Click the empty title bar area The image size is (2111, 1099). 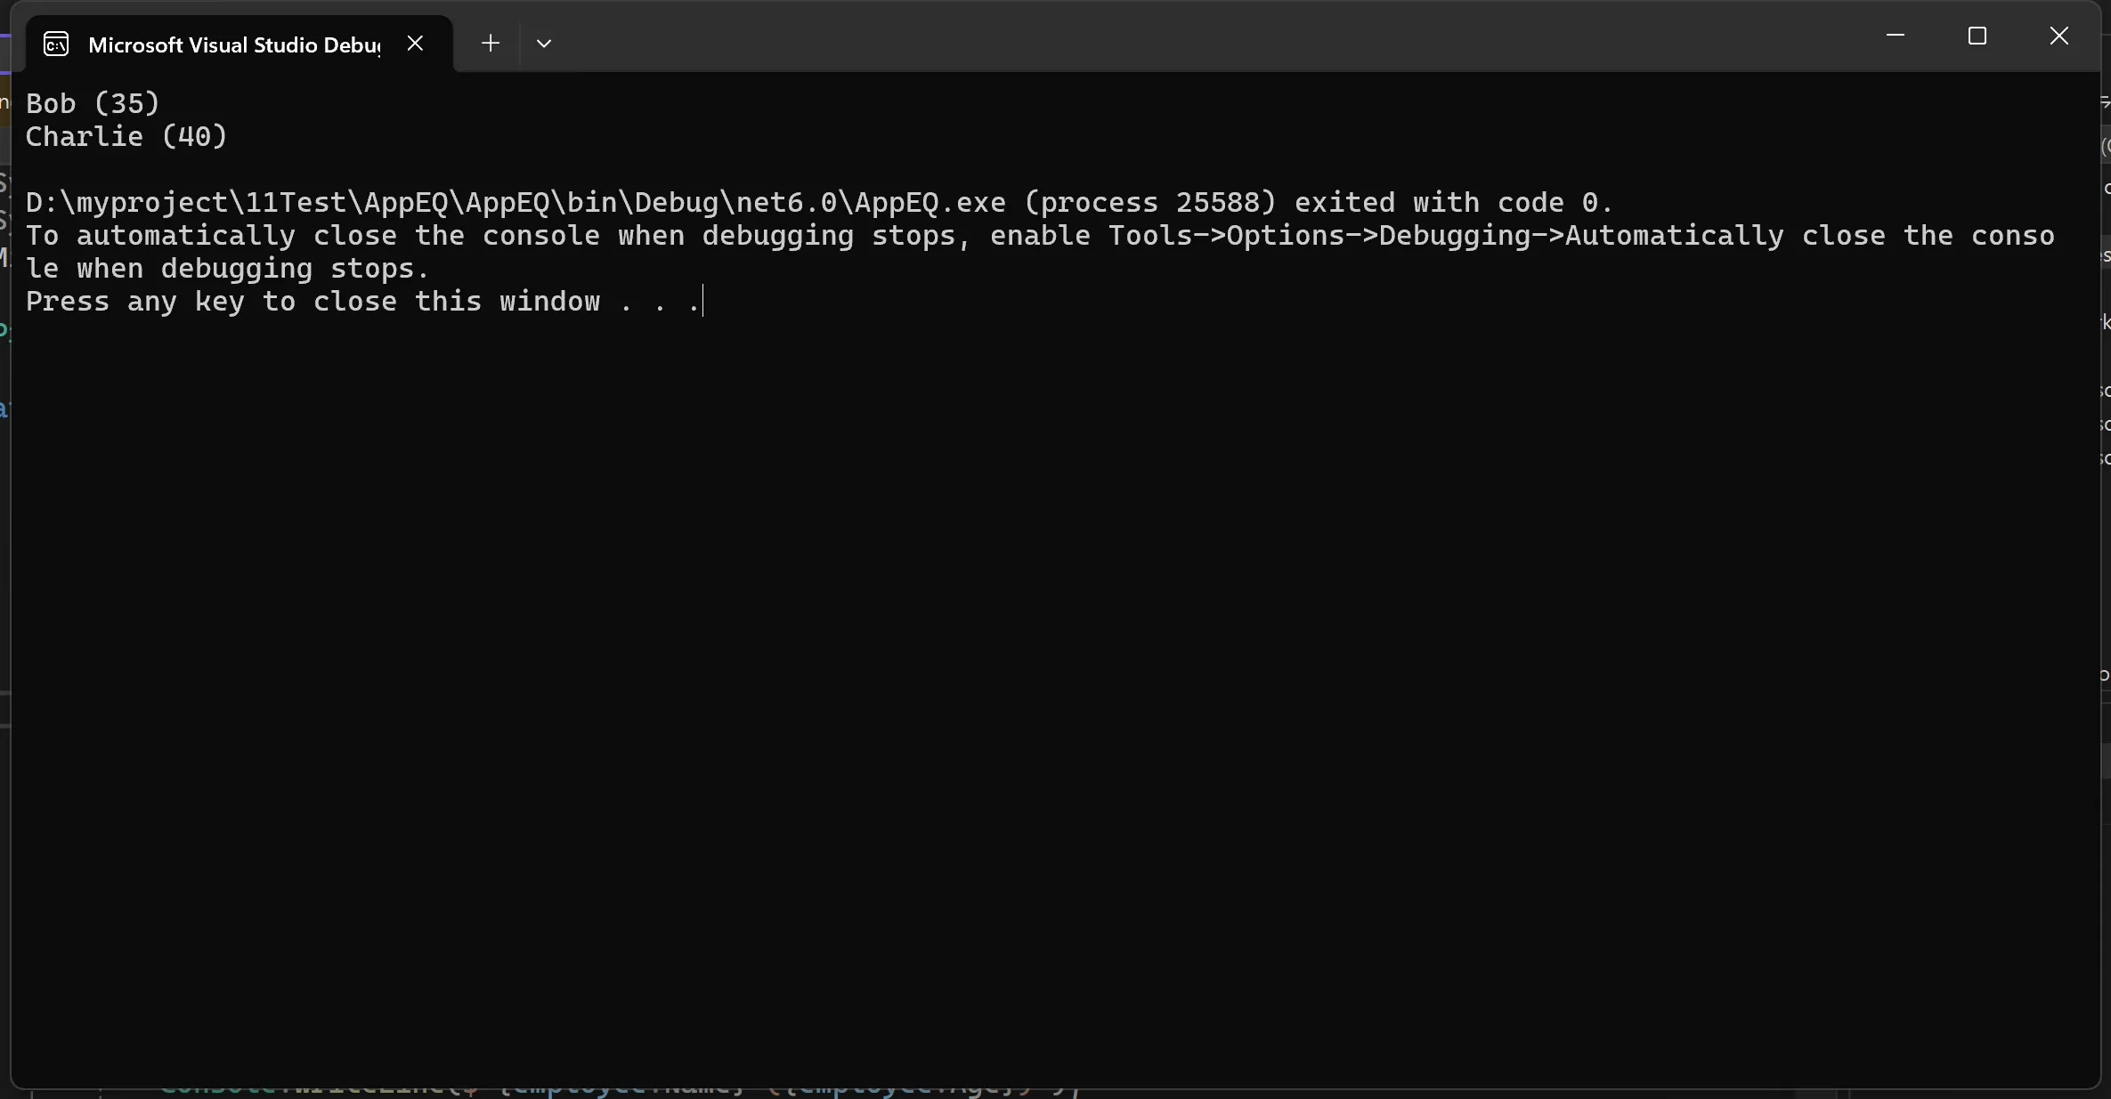(x=1157, y=36)
